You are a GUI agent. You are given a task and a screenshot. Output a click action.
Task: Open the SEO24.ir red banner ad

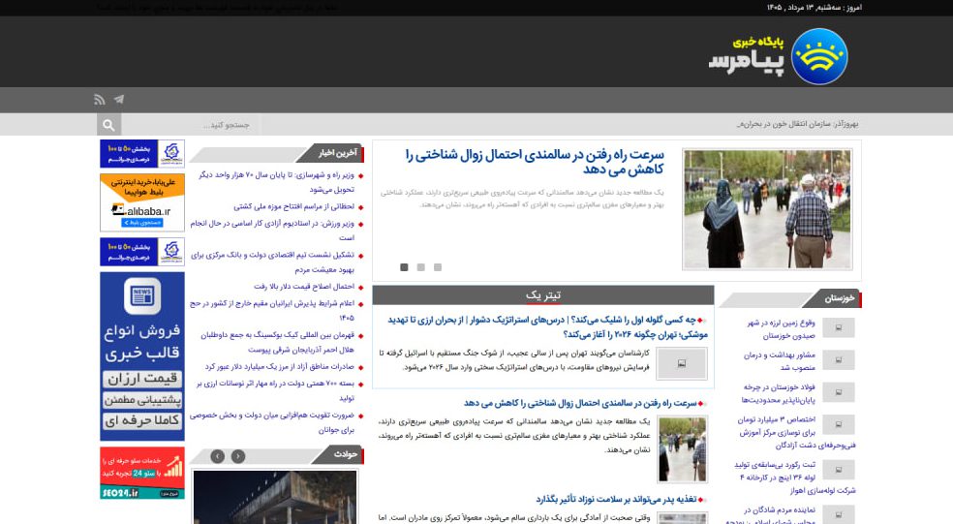[142, 473]
